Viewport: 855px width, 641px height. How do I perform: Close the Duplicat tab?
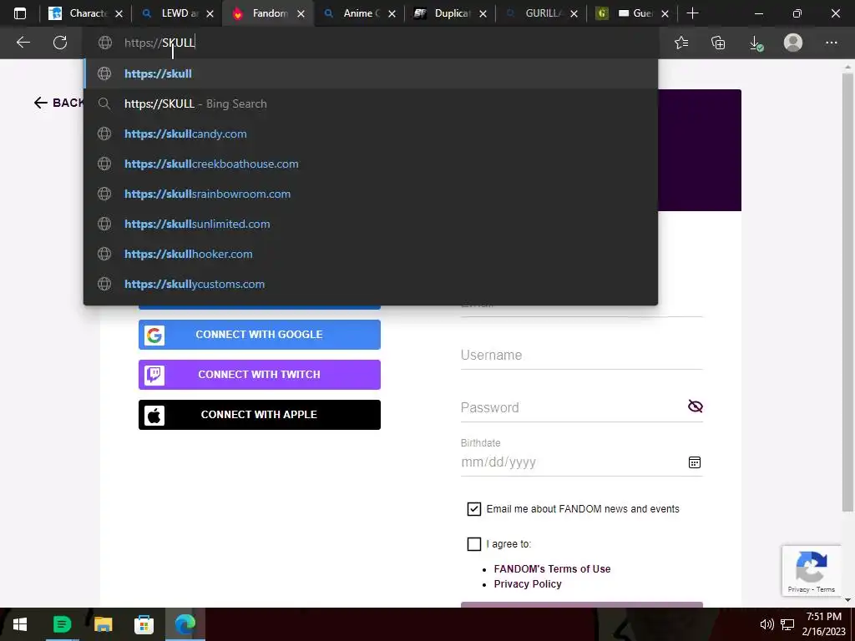[483, 13]
